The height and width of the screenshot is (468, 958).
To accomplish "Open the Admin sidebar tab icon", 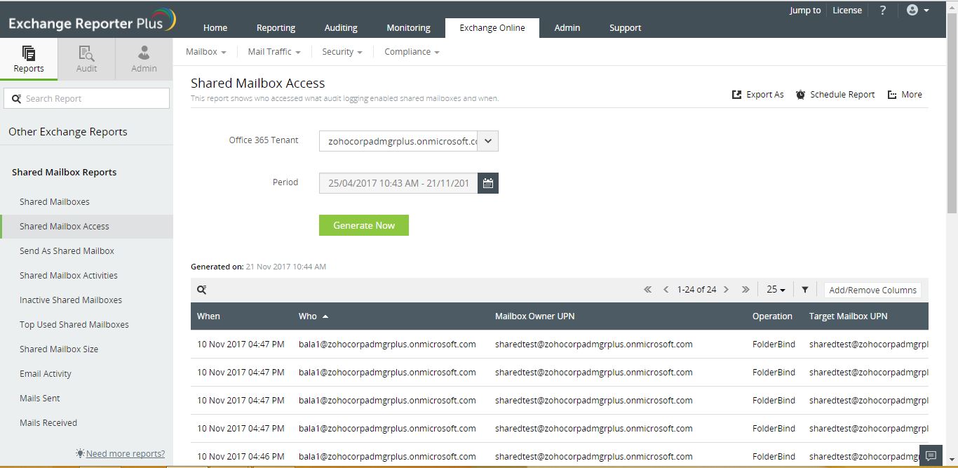I will click(x=144, y=53).
